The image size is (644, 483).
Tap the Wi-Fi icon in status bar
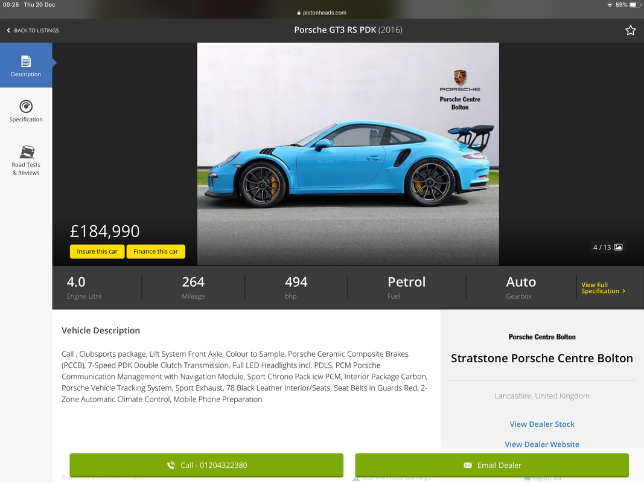click(x=610, y=5)
